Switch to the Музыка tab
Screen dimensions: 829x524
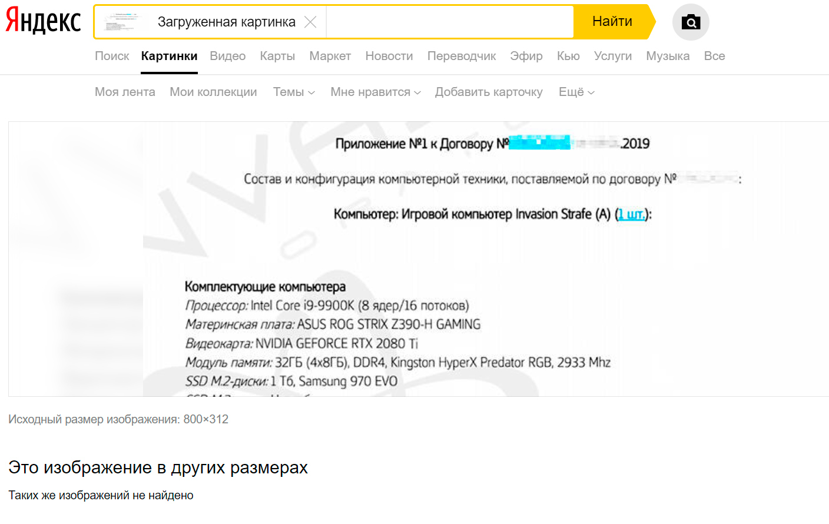pyautogui.click(x=668, y=56)
